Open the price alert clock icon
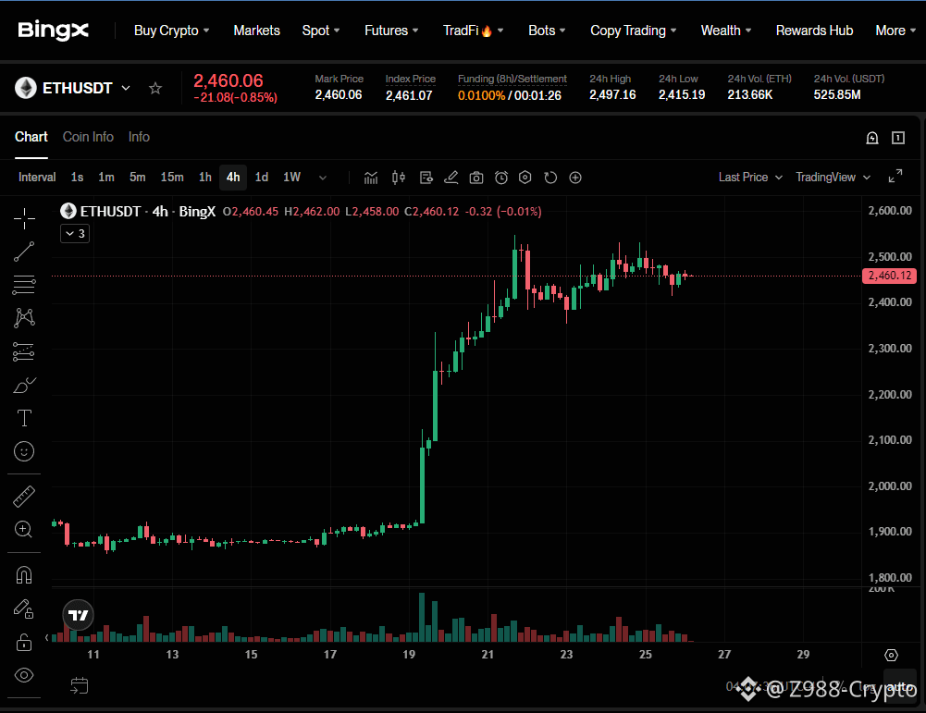This screenshot has width=926, height=713. pyautogui.click(x=501, y=178)
